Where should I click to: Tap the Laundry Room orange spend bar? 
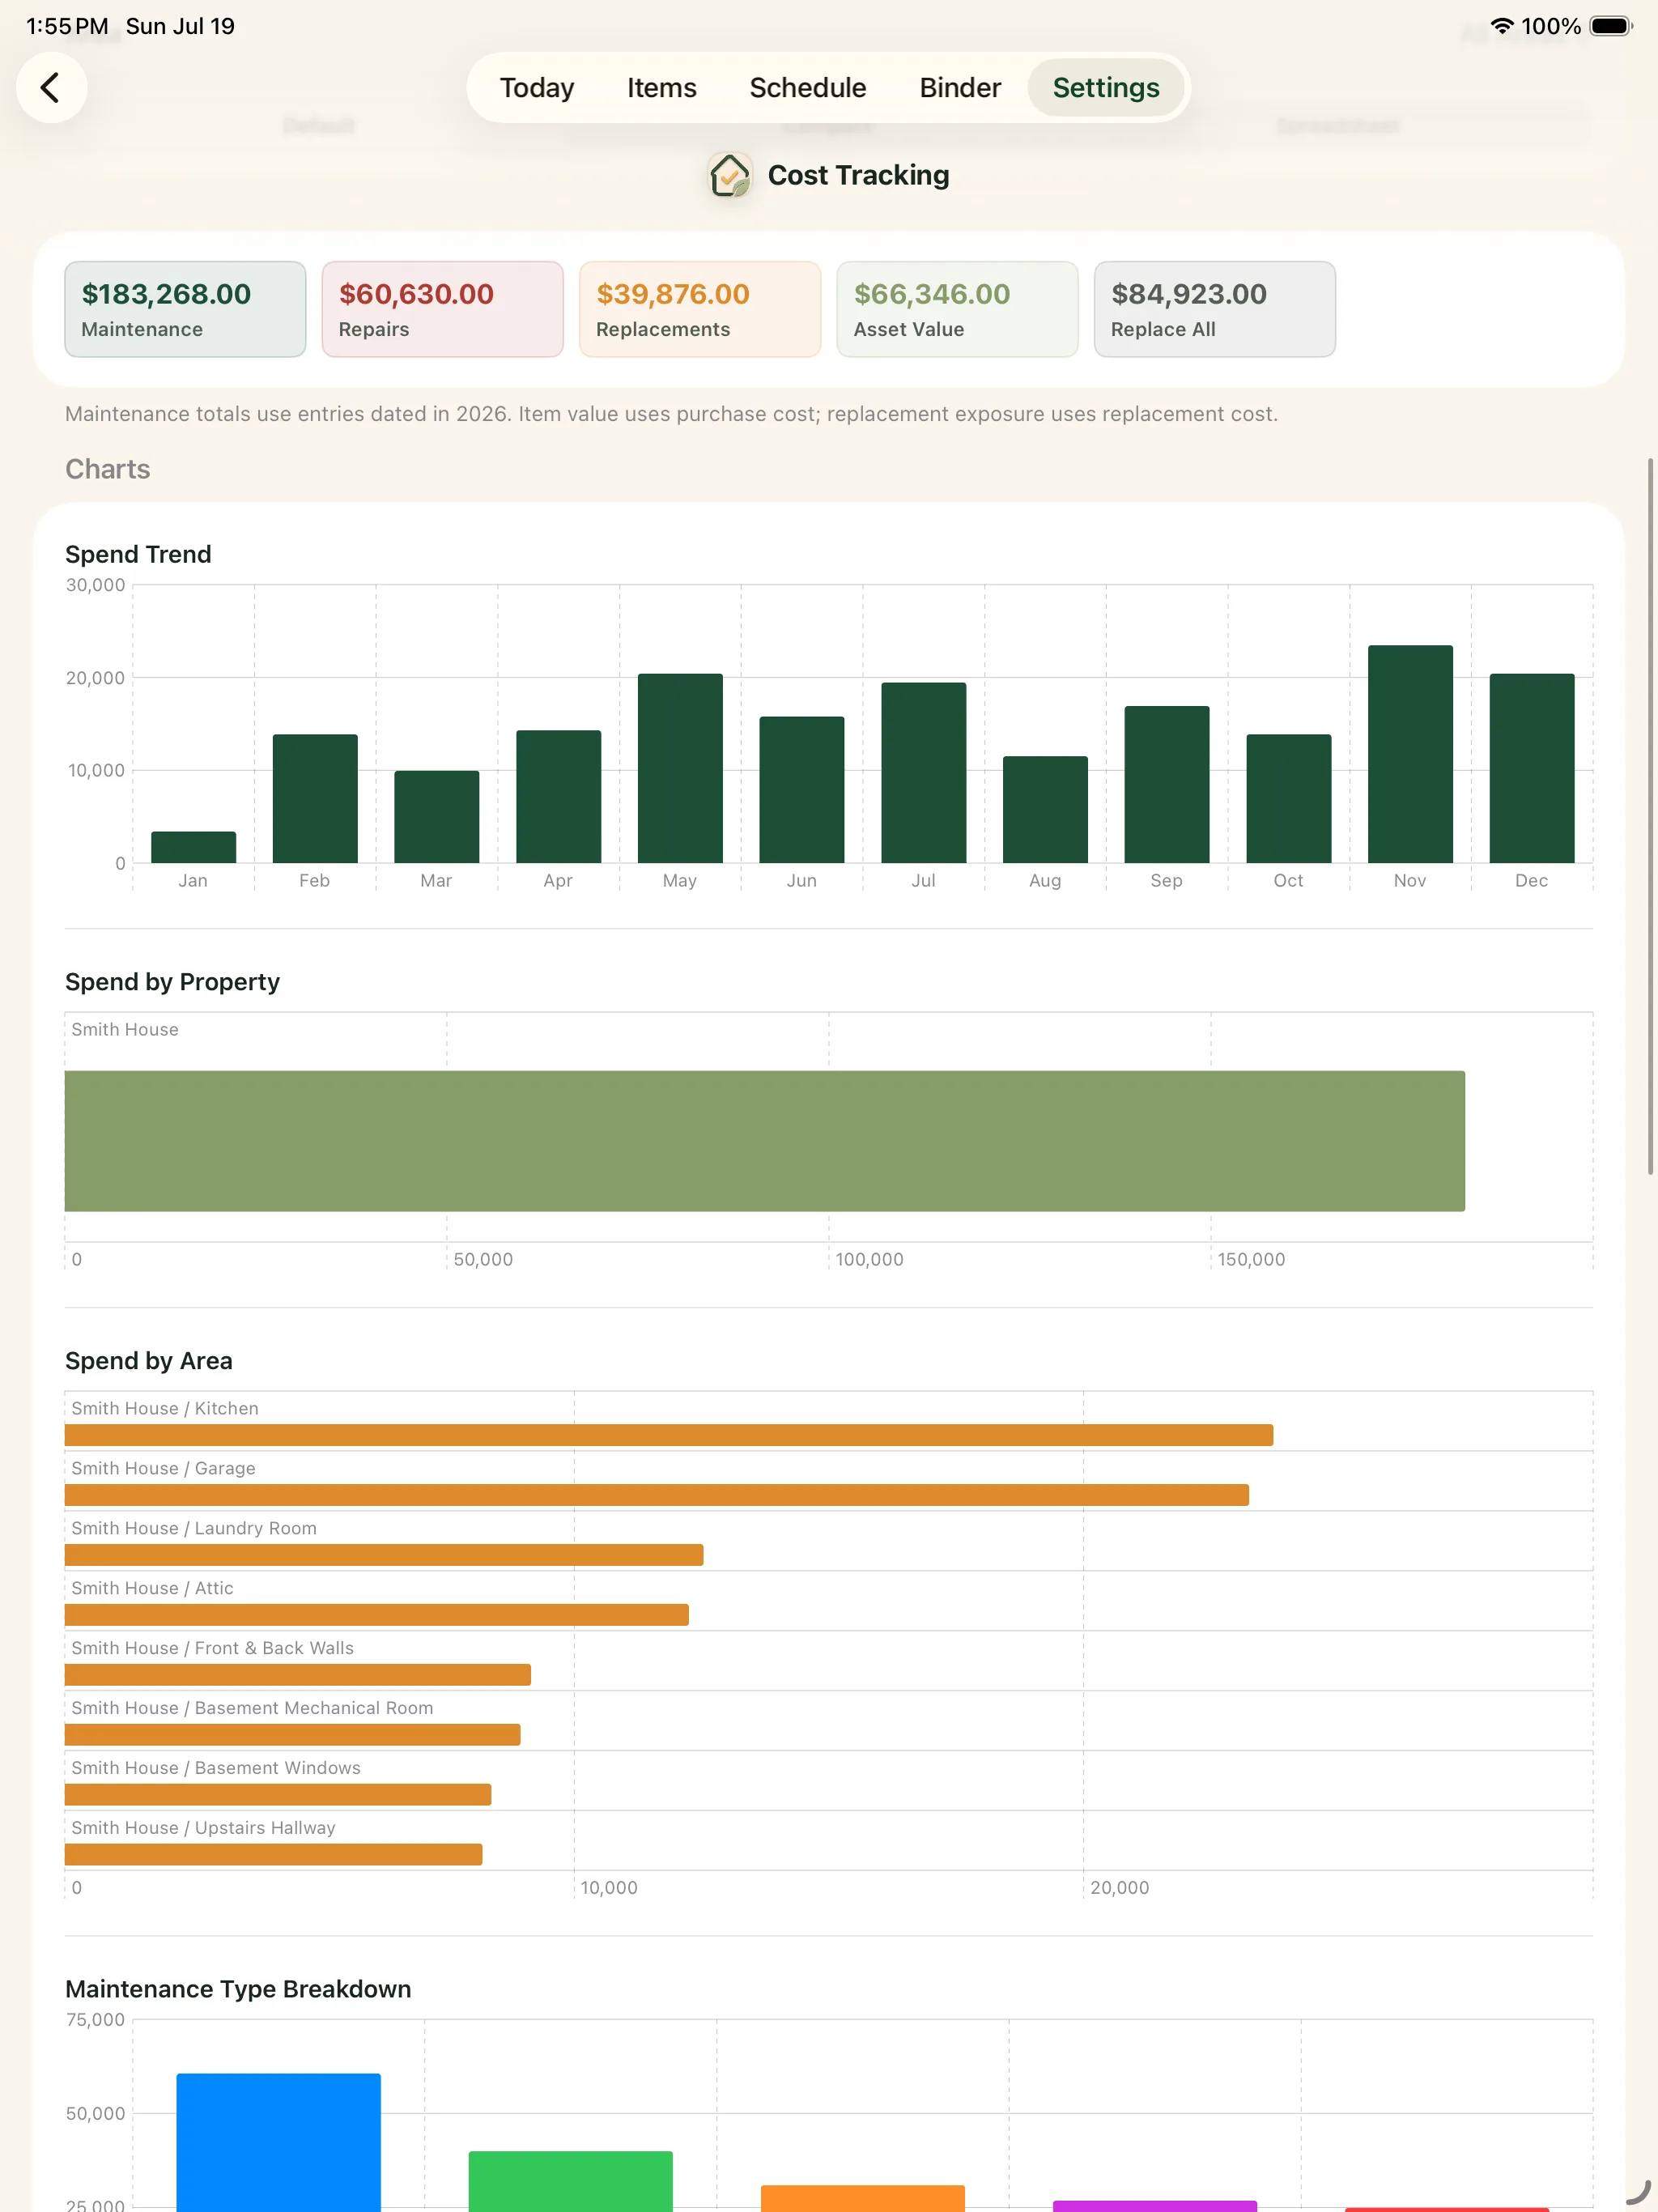(384, 1555)
